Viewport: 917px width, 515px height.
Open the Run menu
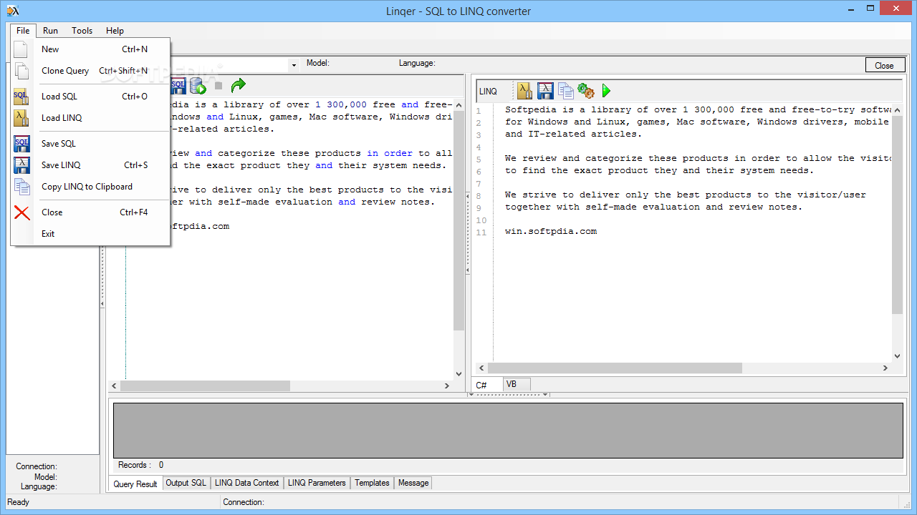point(50,31)
